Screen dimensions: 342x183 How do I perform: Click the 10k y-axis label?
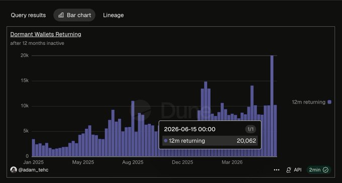tap(25, 106)
